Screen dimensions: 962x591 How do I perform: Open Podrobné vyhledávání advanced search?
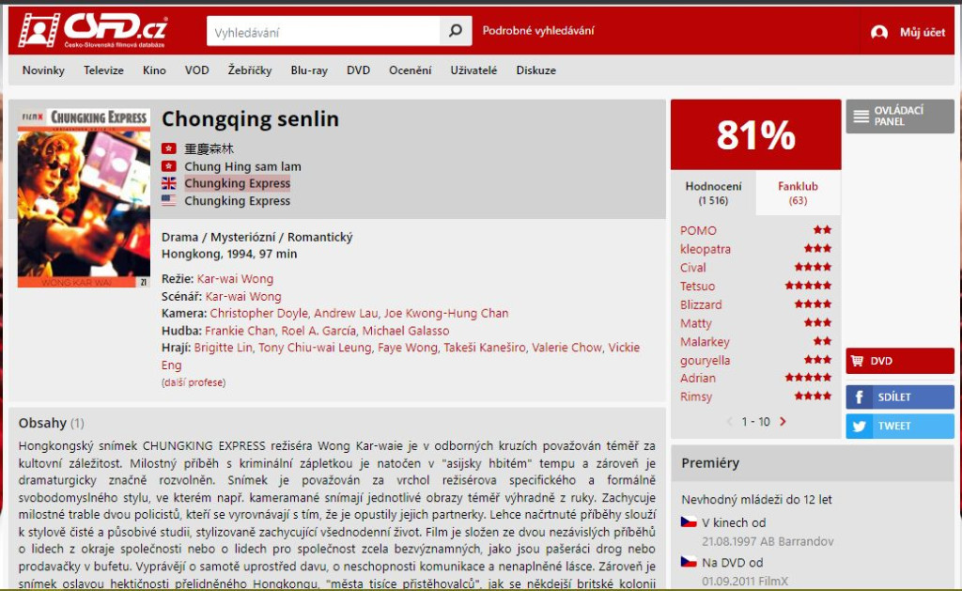click(x=538, y=31)
